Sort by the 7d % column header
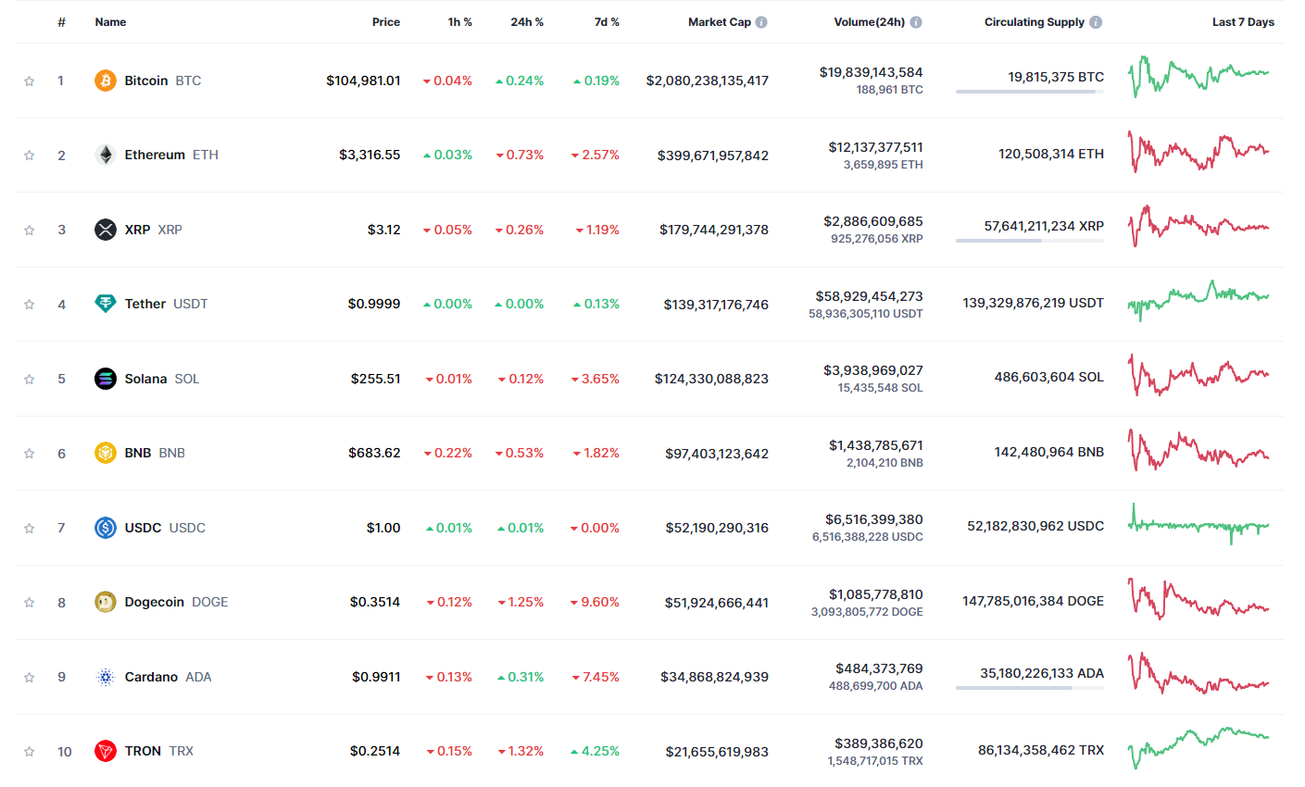Screen dimensions: 1305x787 tap(607, 22)
